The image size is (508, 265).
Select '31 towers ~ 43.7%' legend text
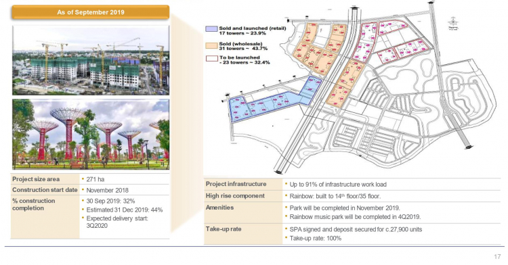coord(243,49)
